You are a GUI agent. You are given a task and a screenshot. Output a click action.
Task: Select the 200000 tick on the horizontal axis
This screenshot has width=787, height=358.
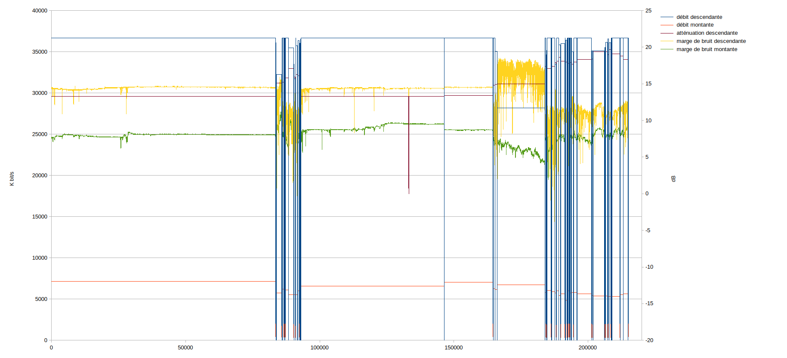pos(587,348)
